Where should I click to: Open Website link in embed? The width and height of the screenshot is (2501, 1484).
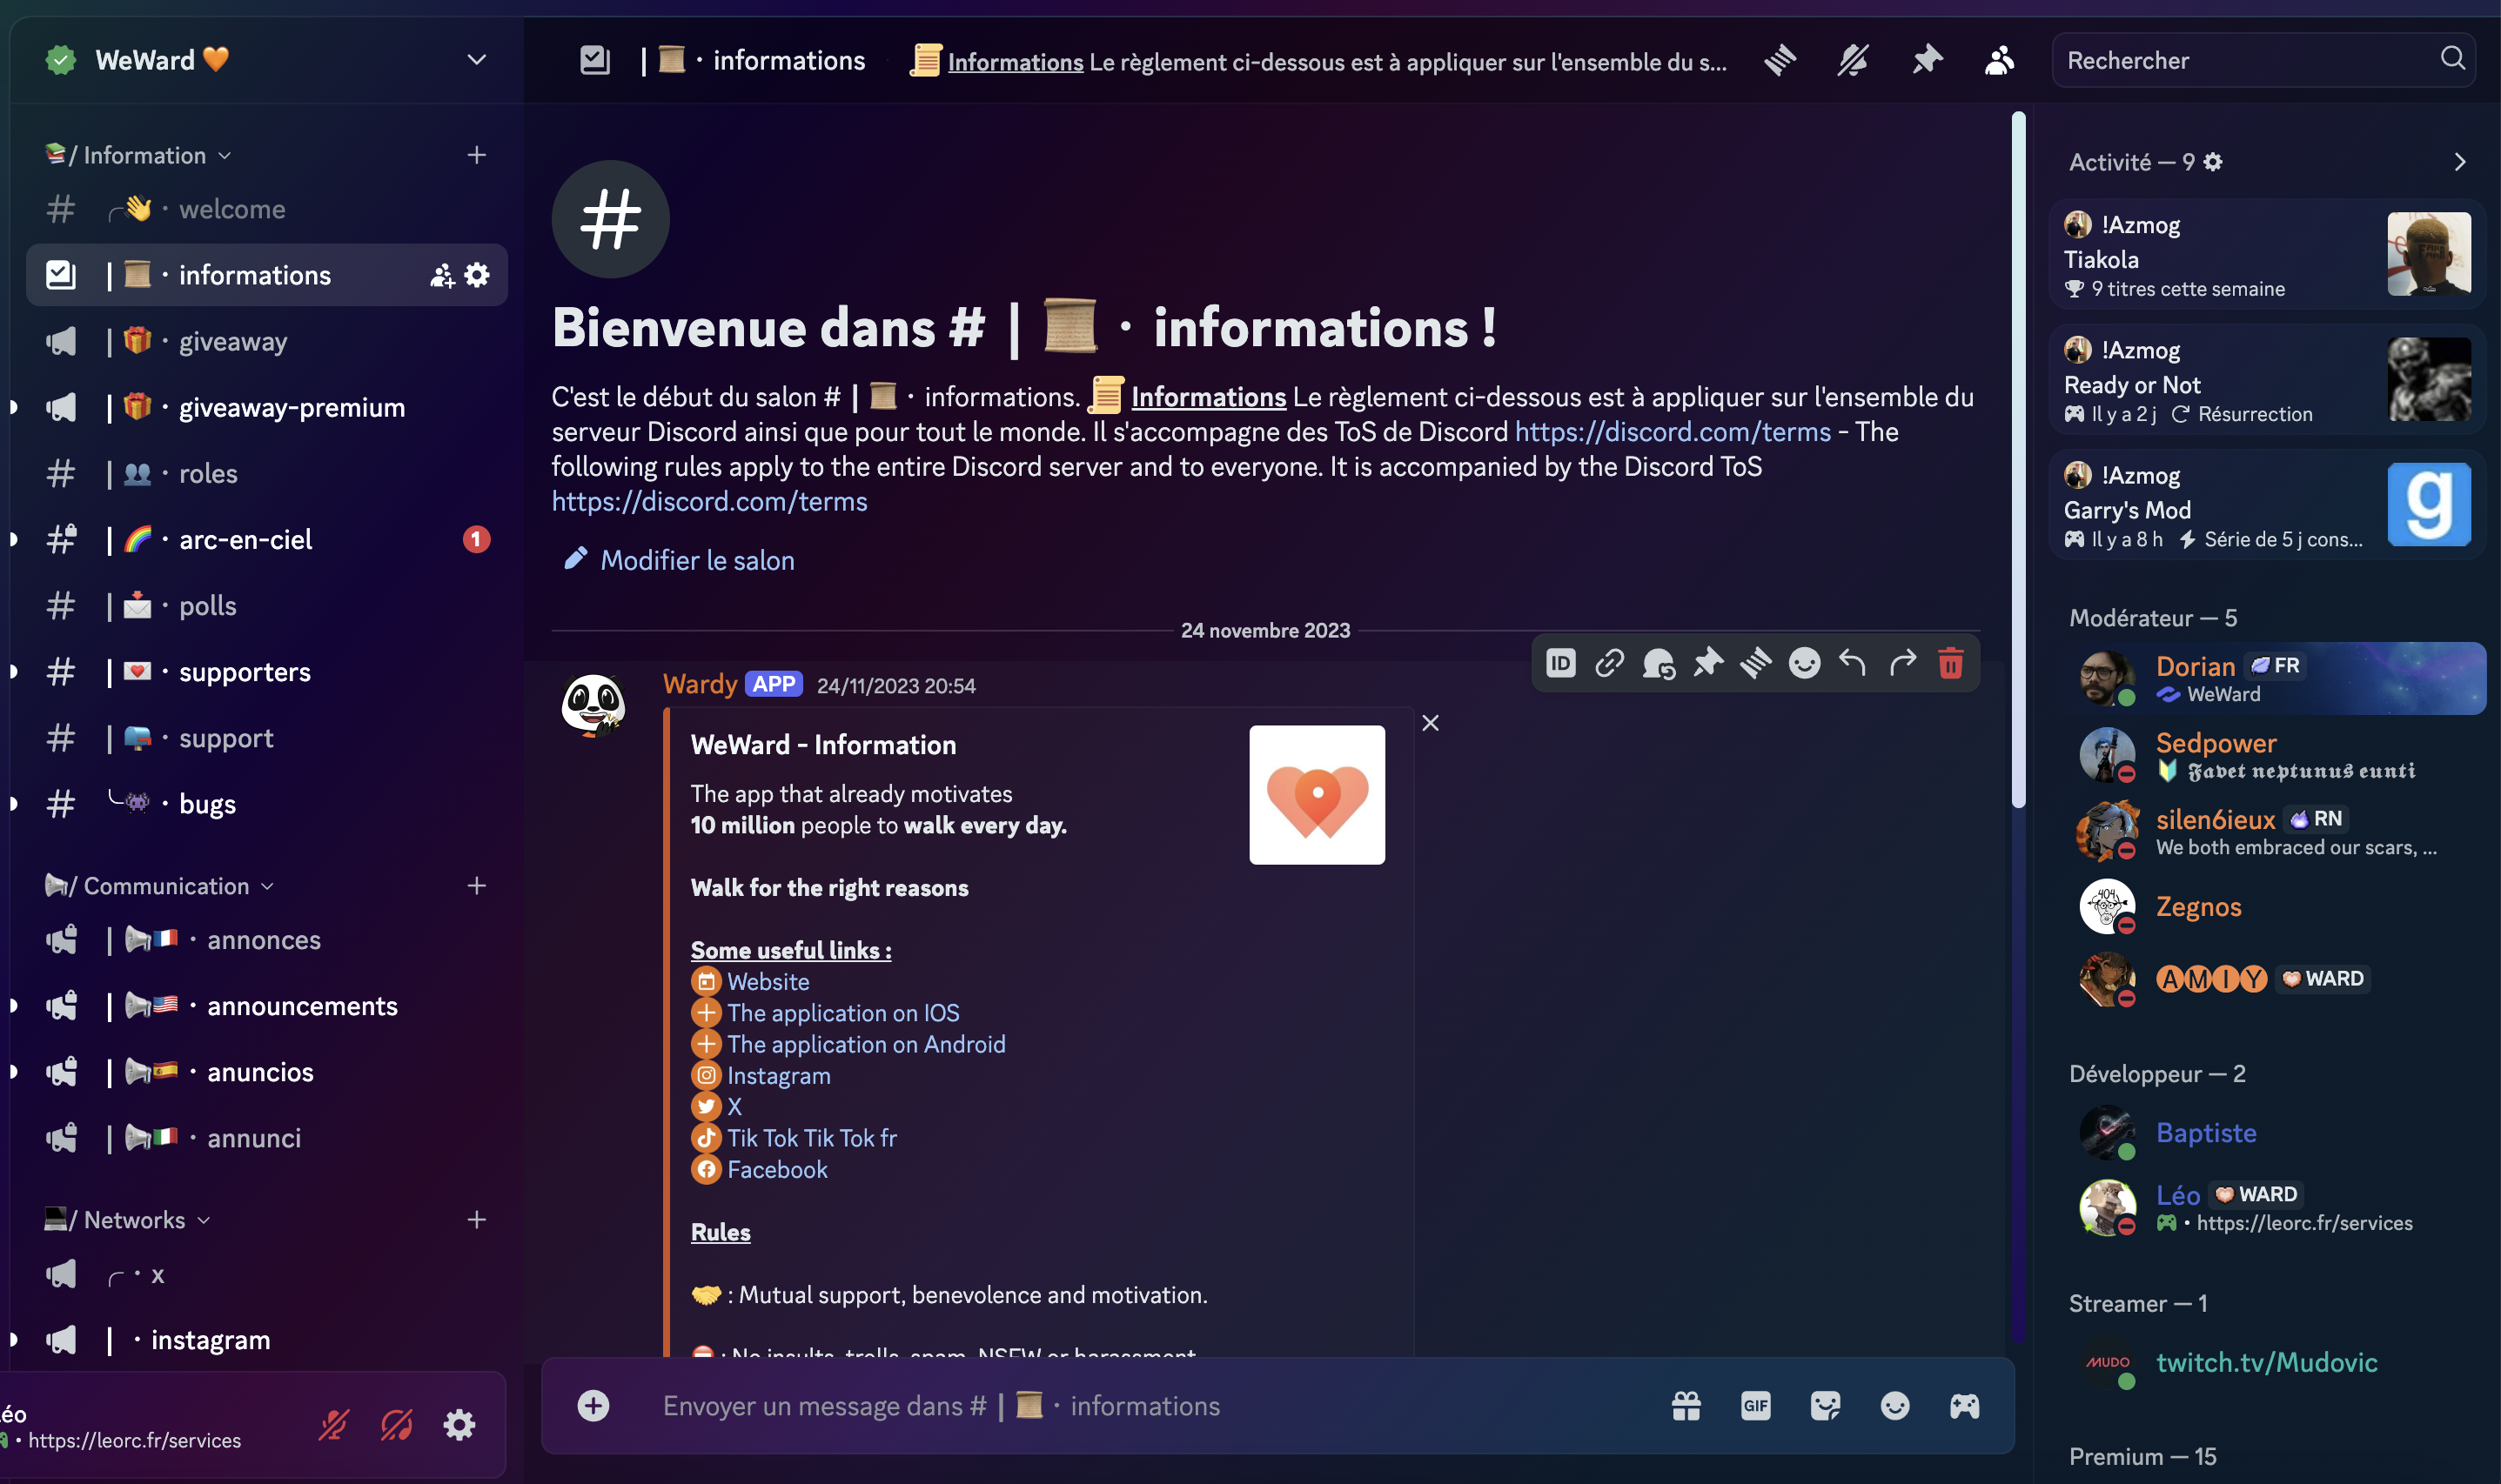tap(768, 982)
